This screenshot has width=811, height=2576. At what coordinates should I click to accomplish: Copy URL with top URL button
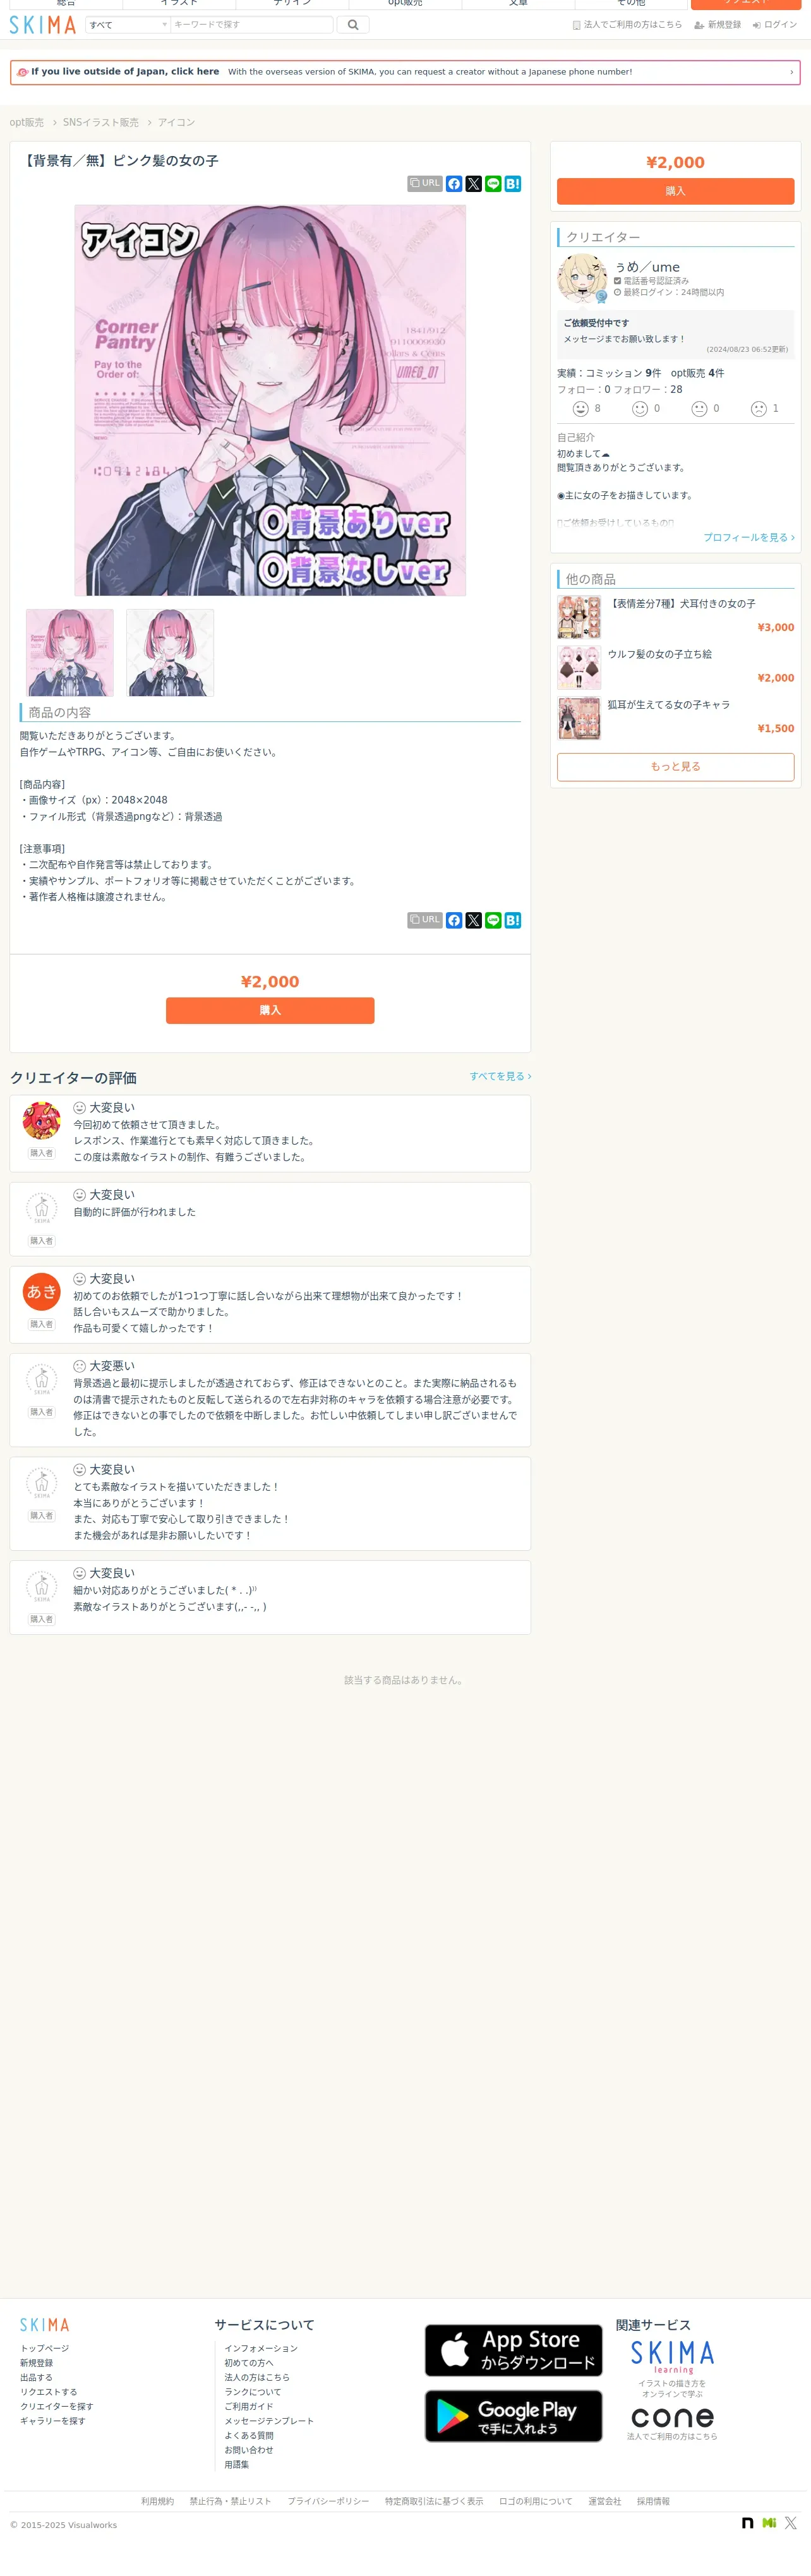point(425,184)
